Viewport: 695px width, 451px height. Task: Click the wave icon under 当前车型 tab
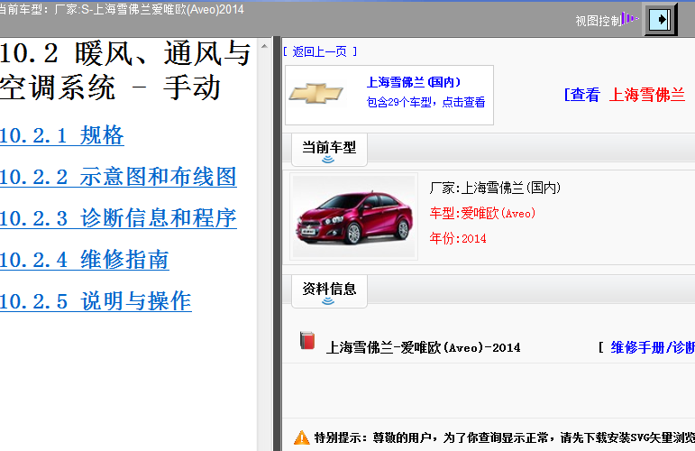point(328,159)
